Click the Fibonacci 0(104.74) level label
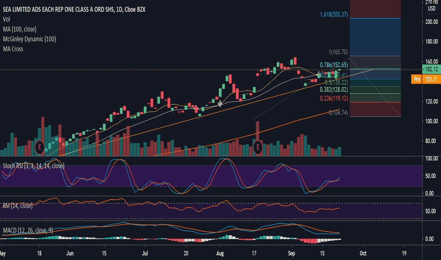 point(338,113)
